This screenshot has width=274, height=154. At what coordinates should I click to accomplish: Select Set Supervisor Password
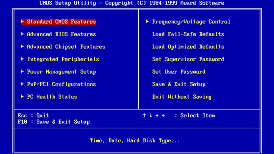(x=188, y=59)
